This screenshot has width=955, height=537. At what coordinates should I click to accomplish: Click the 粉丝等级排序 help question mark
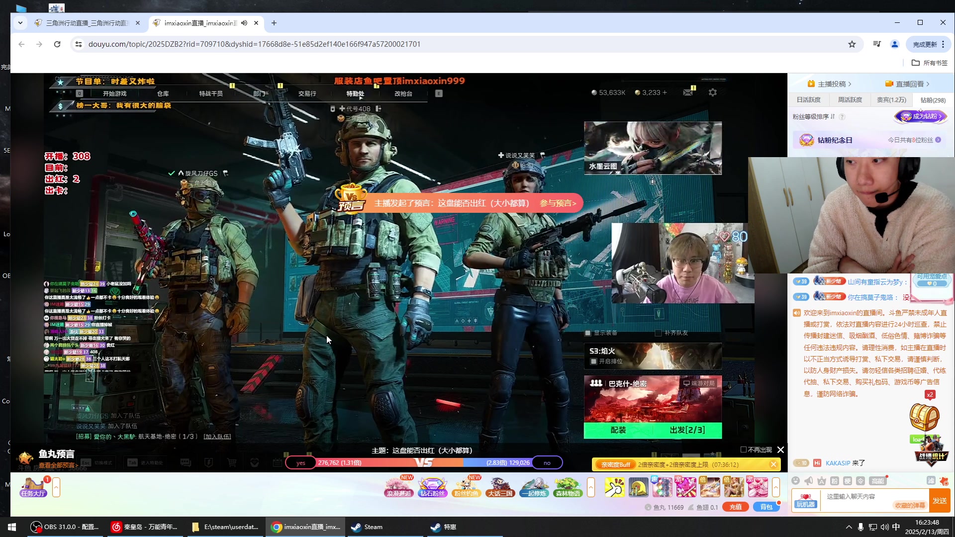(x=842, y=117)
